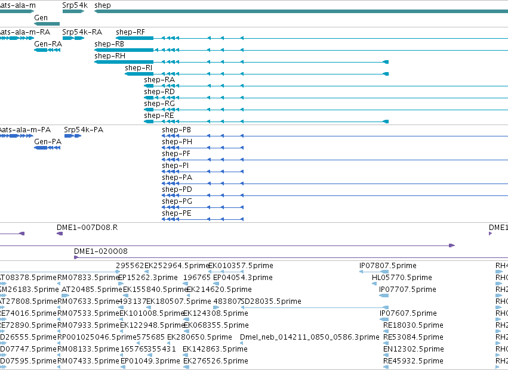Select the AT20485.5prime EST label
The height and width of the screenshot is (370, 508).
point(92,290)
